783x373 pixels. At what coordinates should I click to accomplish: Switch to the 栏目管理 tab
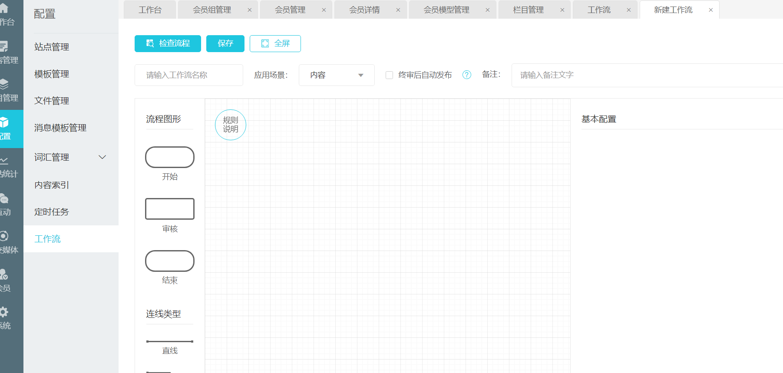tap(528, 10)
